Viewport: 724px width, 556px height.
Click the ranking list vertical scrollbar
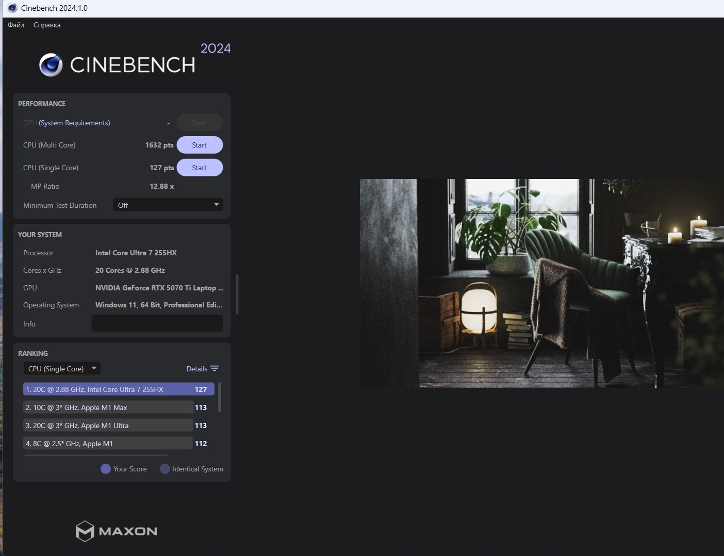pyautogui.click(x=220, y=397)
